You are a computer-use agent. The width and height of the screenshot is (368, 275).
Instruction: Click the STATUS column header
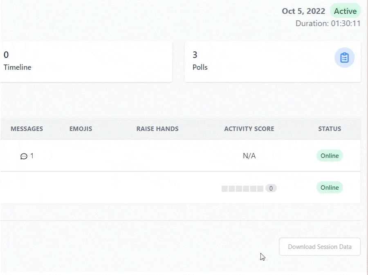pyautogui.click(x=330, y=129)
